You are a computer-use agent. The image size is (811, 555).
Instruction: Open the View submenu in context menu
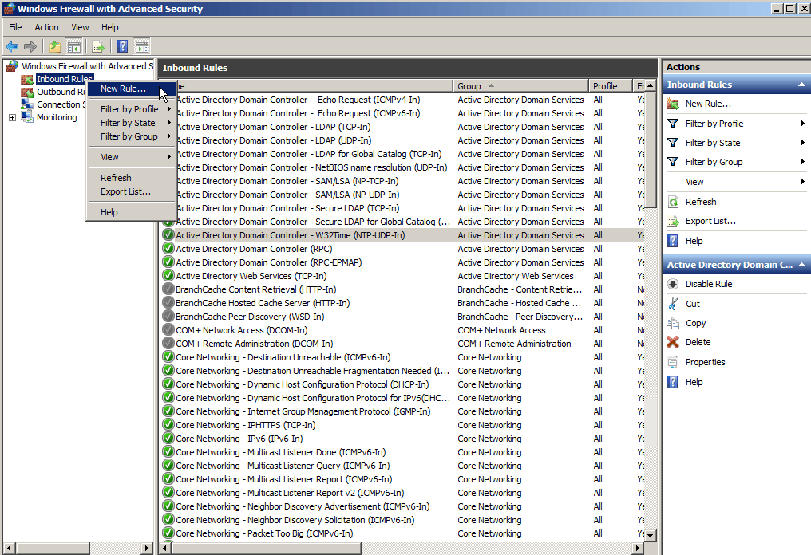132,157
